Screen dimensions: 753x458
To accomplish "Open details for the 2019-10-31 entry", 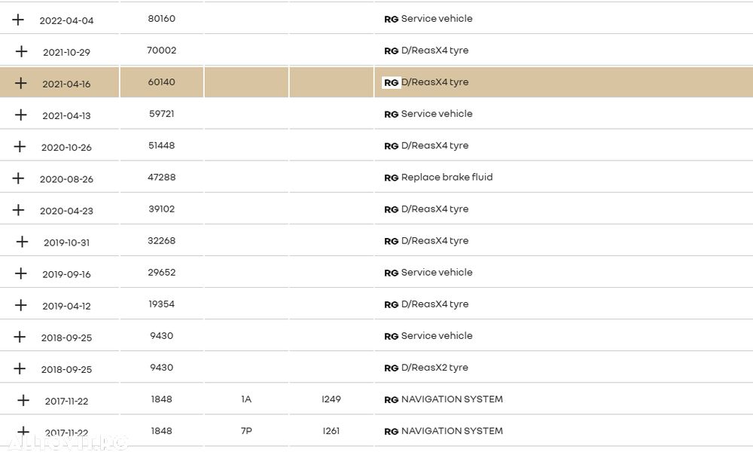I will click(x=21, y=242).
